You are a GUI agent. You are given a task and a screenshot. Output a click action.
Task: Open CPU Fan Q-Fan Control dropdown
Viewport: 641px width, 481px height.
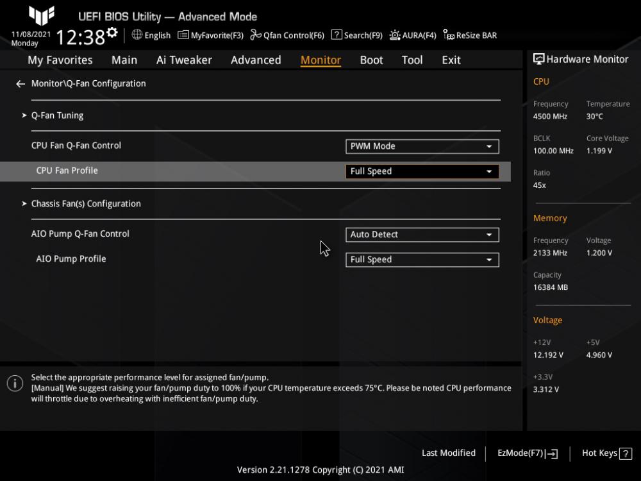(422, 146)
